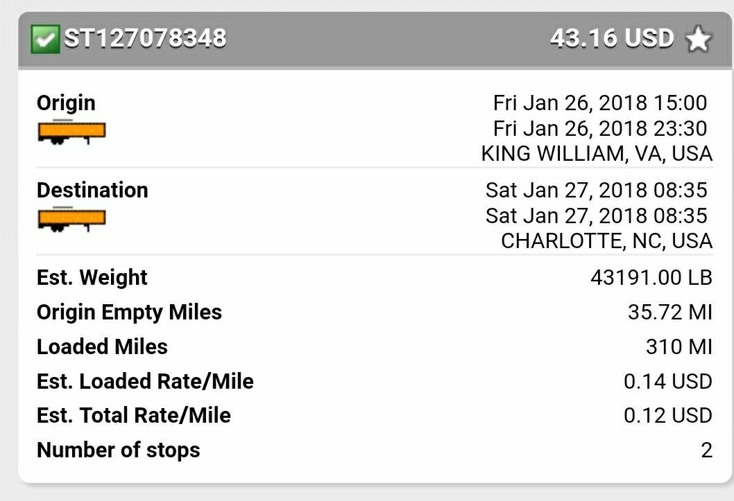
Task: Click the gray load header bar
Action: [375, 40]
